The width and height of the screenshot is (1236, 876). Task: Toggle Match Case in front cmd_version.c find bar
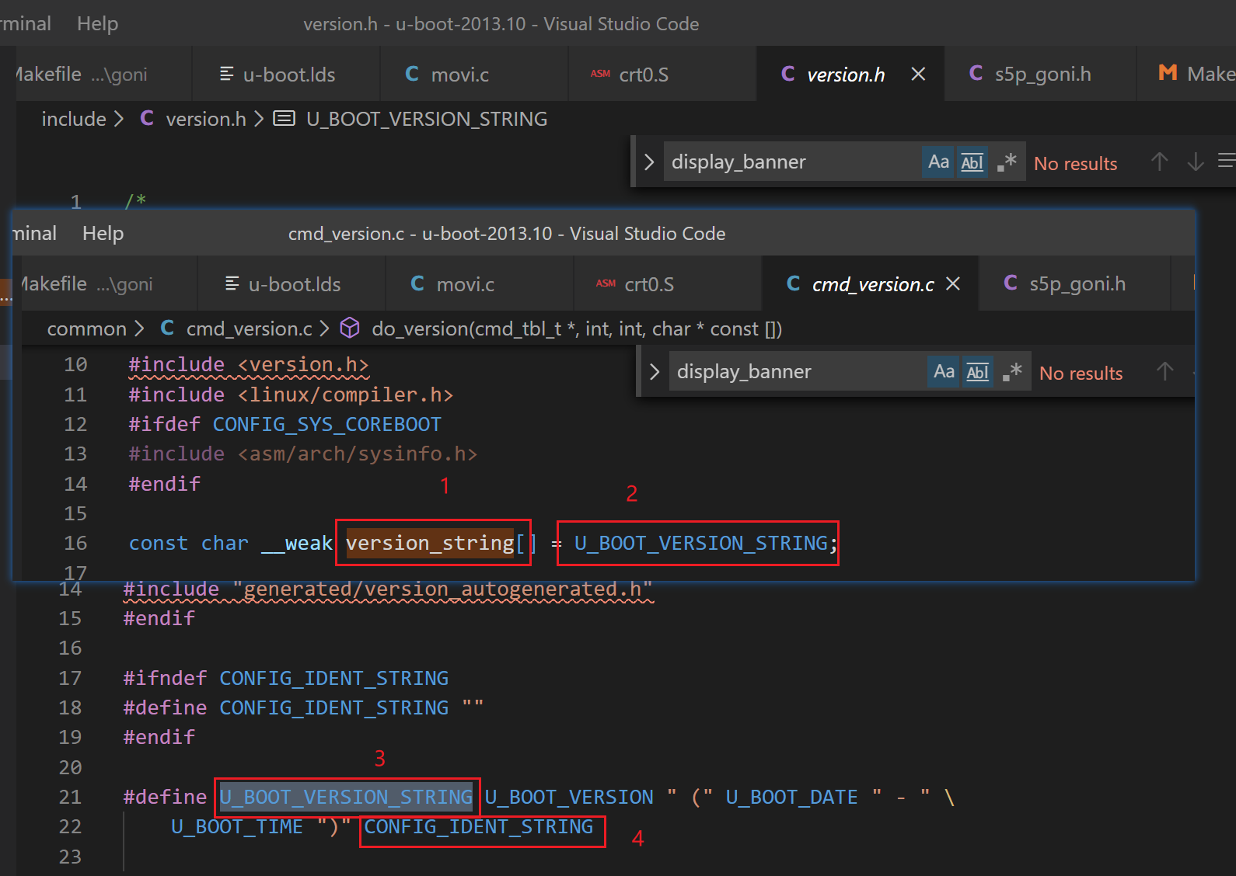pos(944,372)
